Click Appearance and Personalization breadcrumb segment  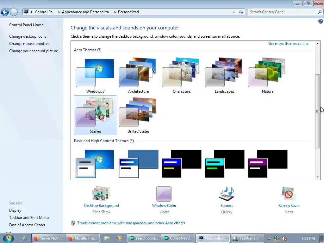87,12
